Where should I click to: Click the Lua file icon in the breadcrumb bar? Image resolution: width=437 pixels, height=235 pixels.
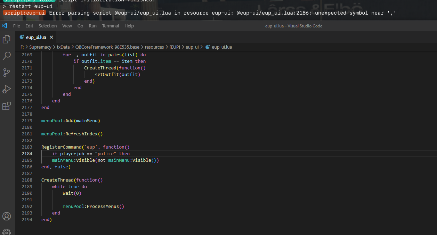(x=208, y=47)
